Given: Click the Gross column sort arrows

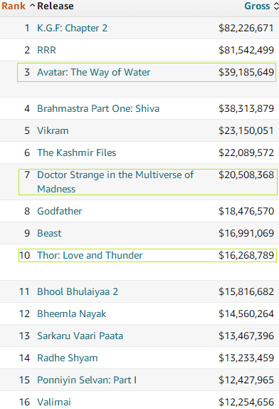Looking at the screenshot, I should (276, 6).
